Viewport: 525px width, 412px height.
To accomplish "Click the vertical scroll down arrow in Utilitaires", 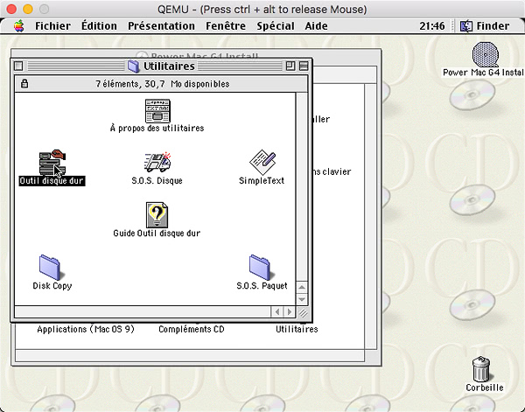I will (302, 299).
